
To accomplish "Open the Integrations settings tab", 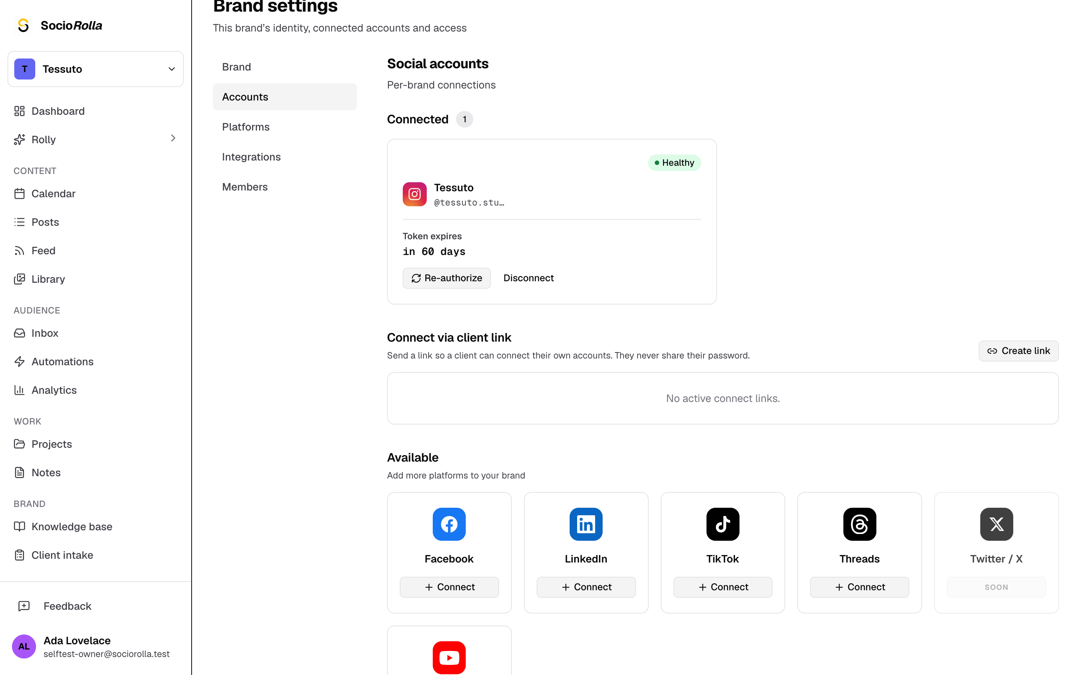I will [x=285, y=157].
